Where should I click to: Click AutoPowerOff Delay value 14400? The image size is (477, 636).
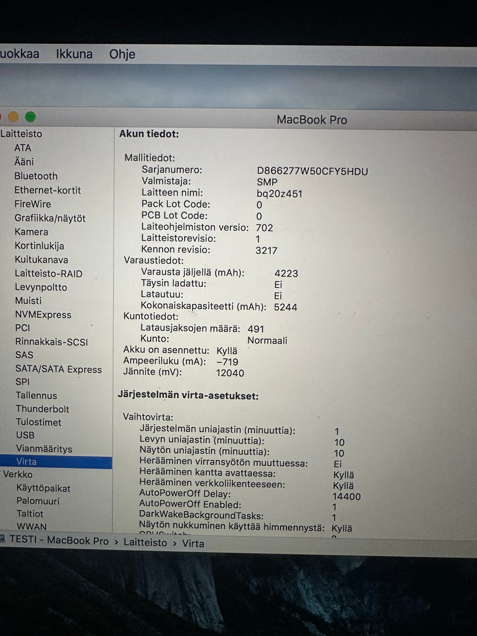pos(347,496)
